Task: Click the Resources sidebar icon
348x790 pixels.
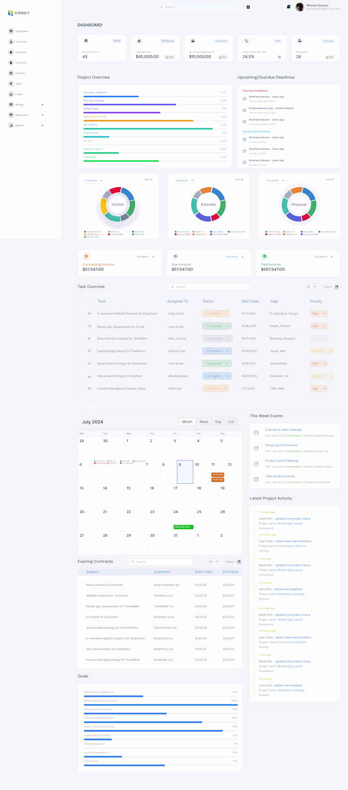Action: click(11, 115)
